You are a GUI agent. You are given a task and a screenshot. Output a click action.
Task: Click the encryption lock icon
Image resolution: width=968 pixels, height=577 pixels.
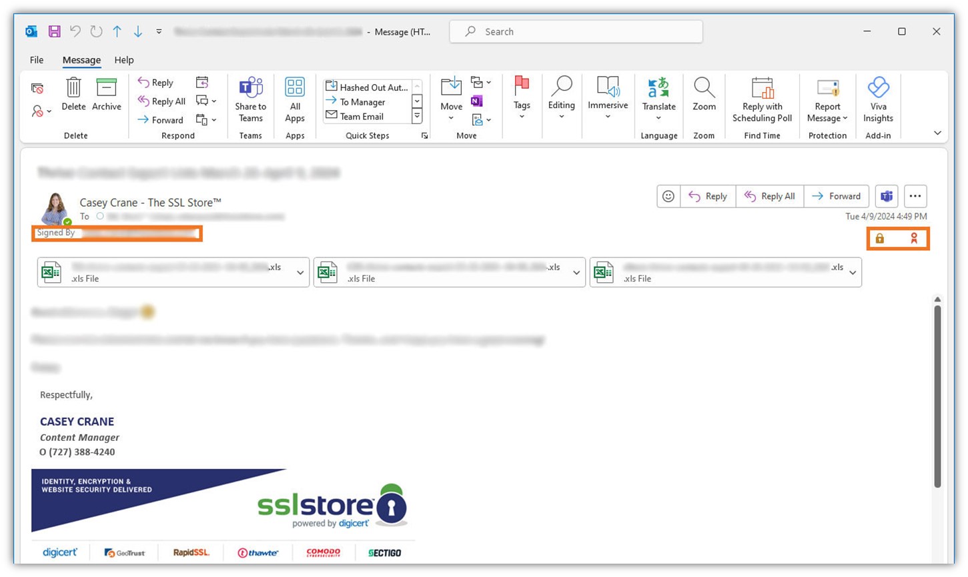[879, 238]
